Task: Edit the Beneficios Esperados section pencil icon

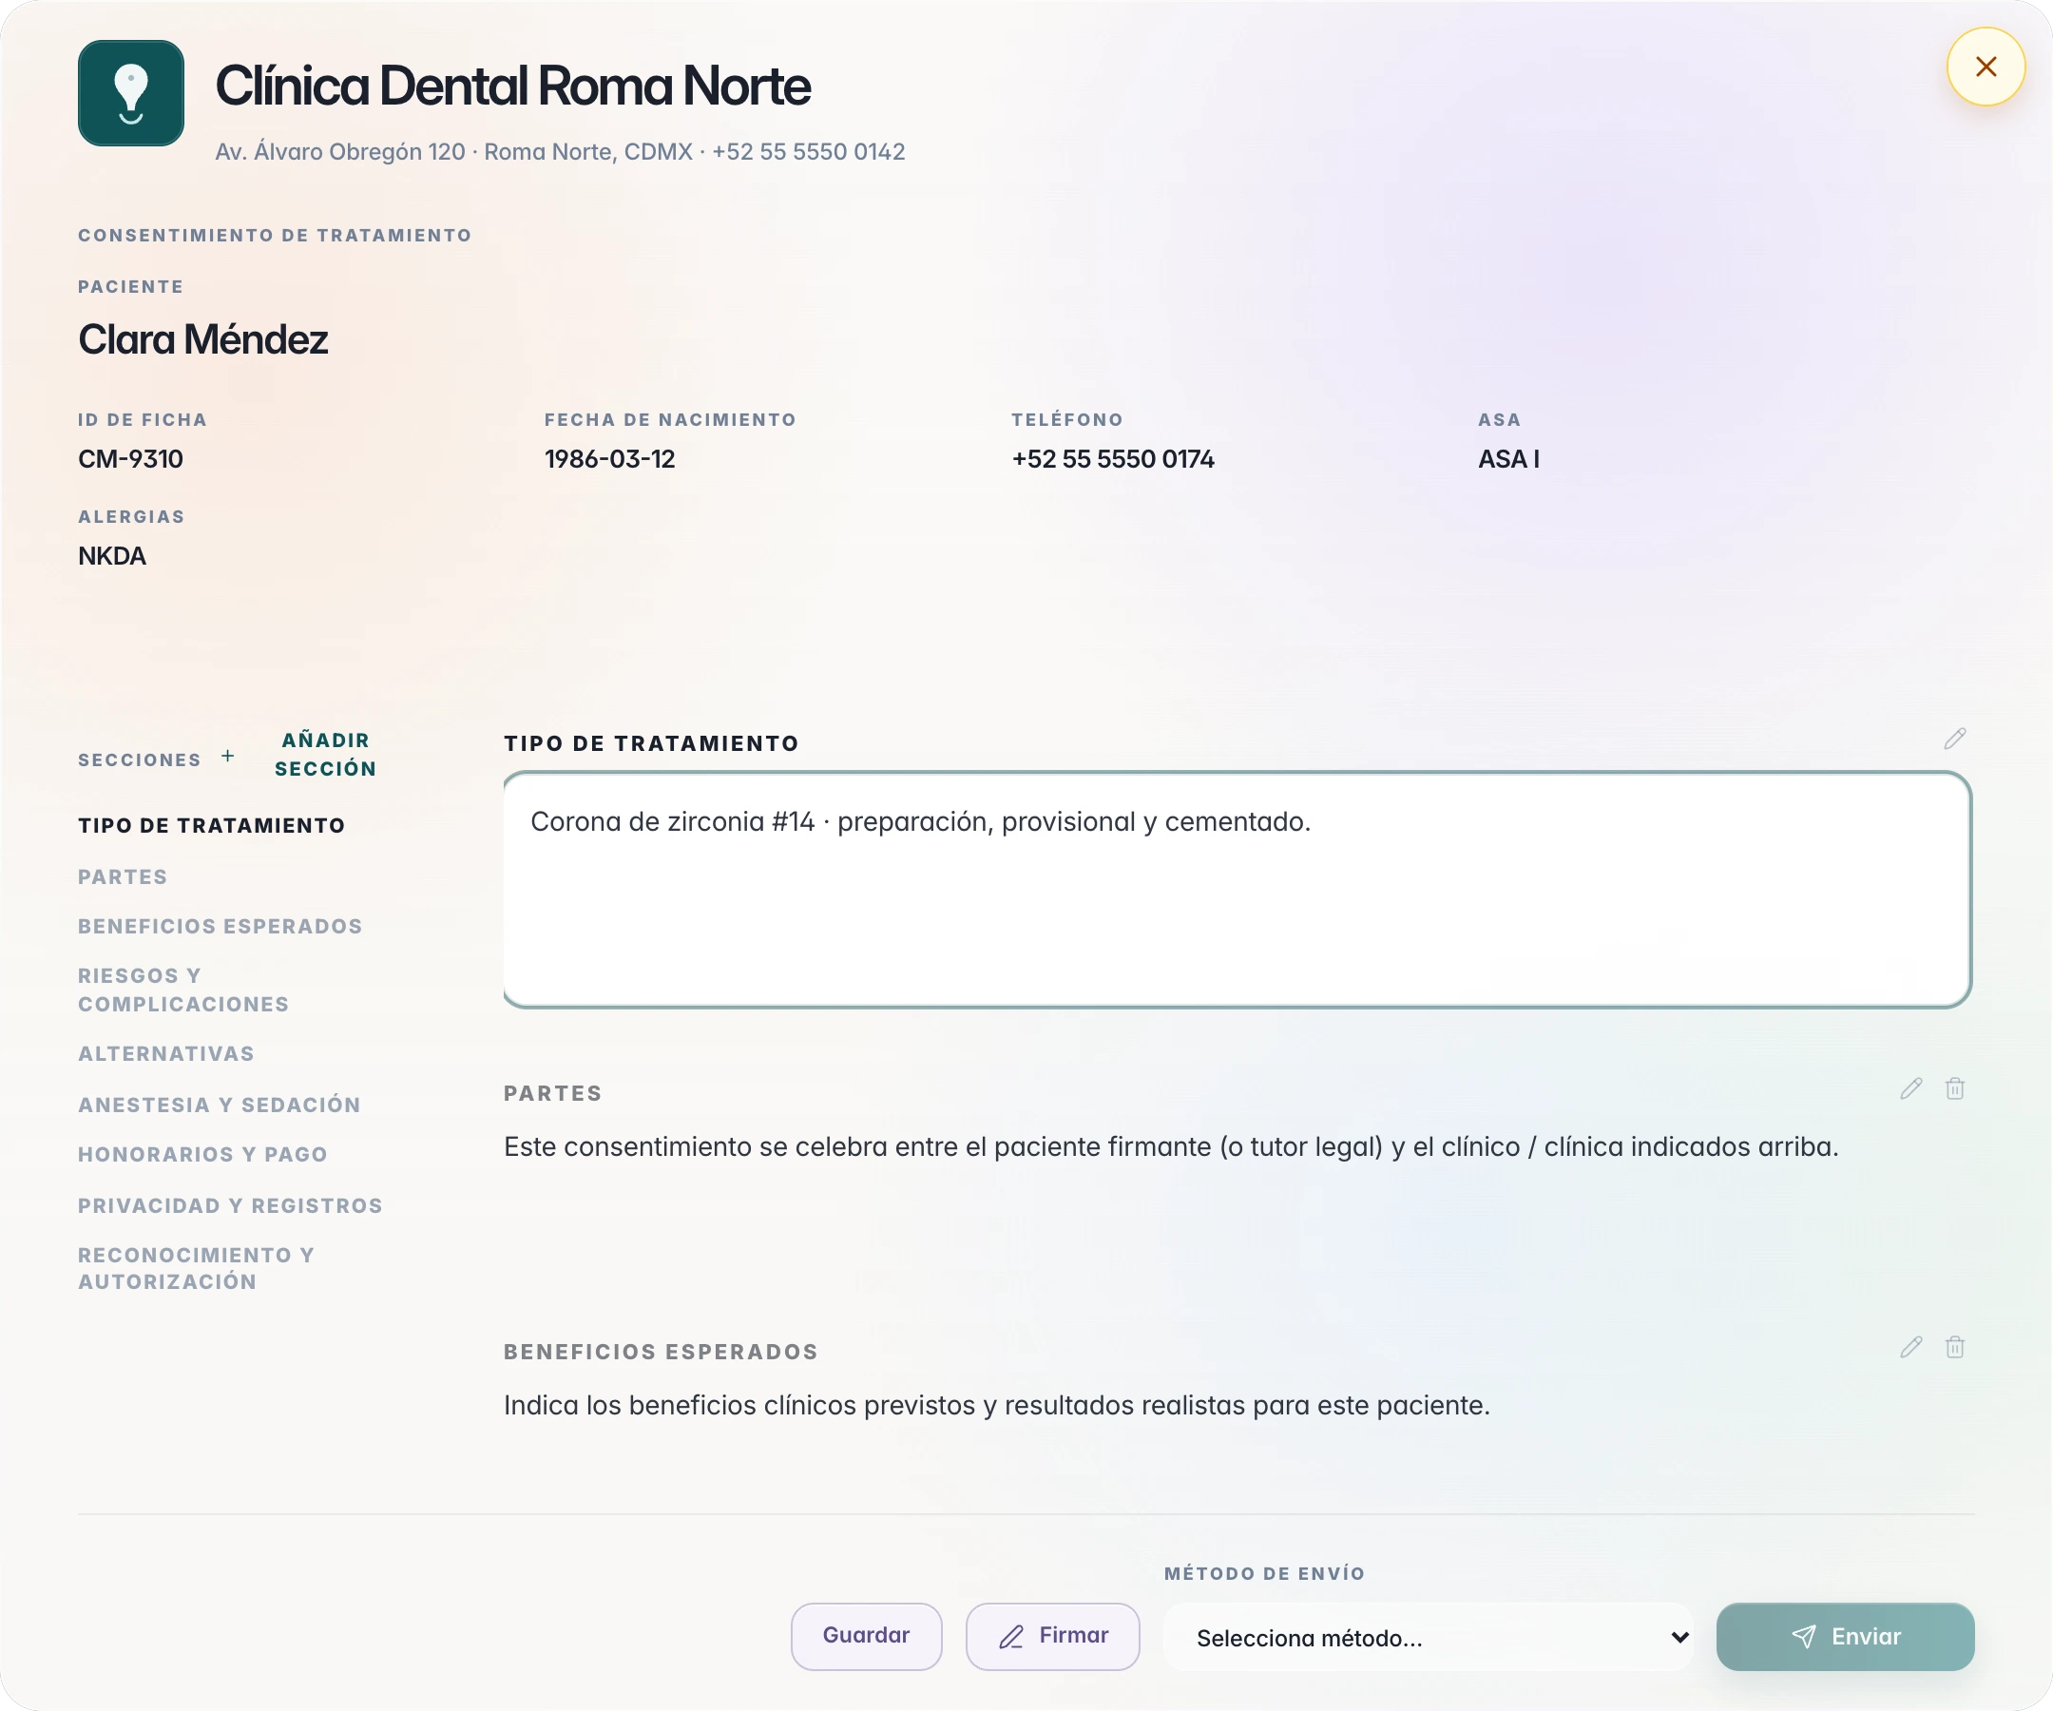Action: (1911, 1347)
